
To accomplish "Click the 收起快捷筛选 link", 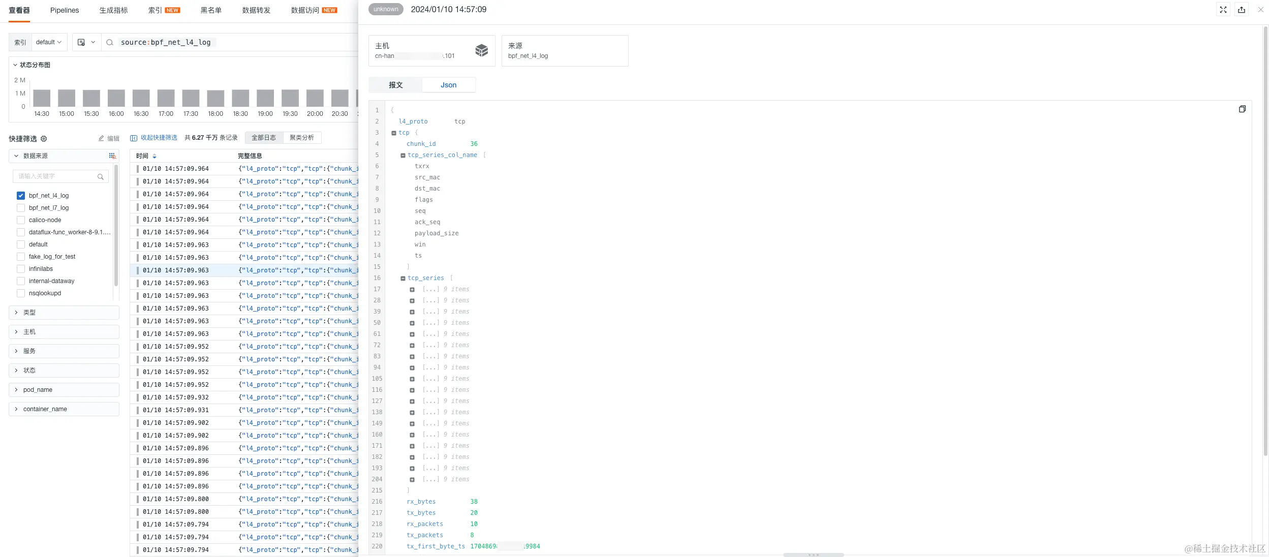I will click(159, 138).
